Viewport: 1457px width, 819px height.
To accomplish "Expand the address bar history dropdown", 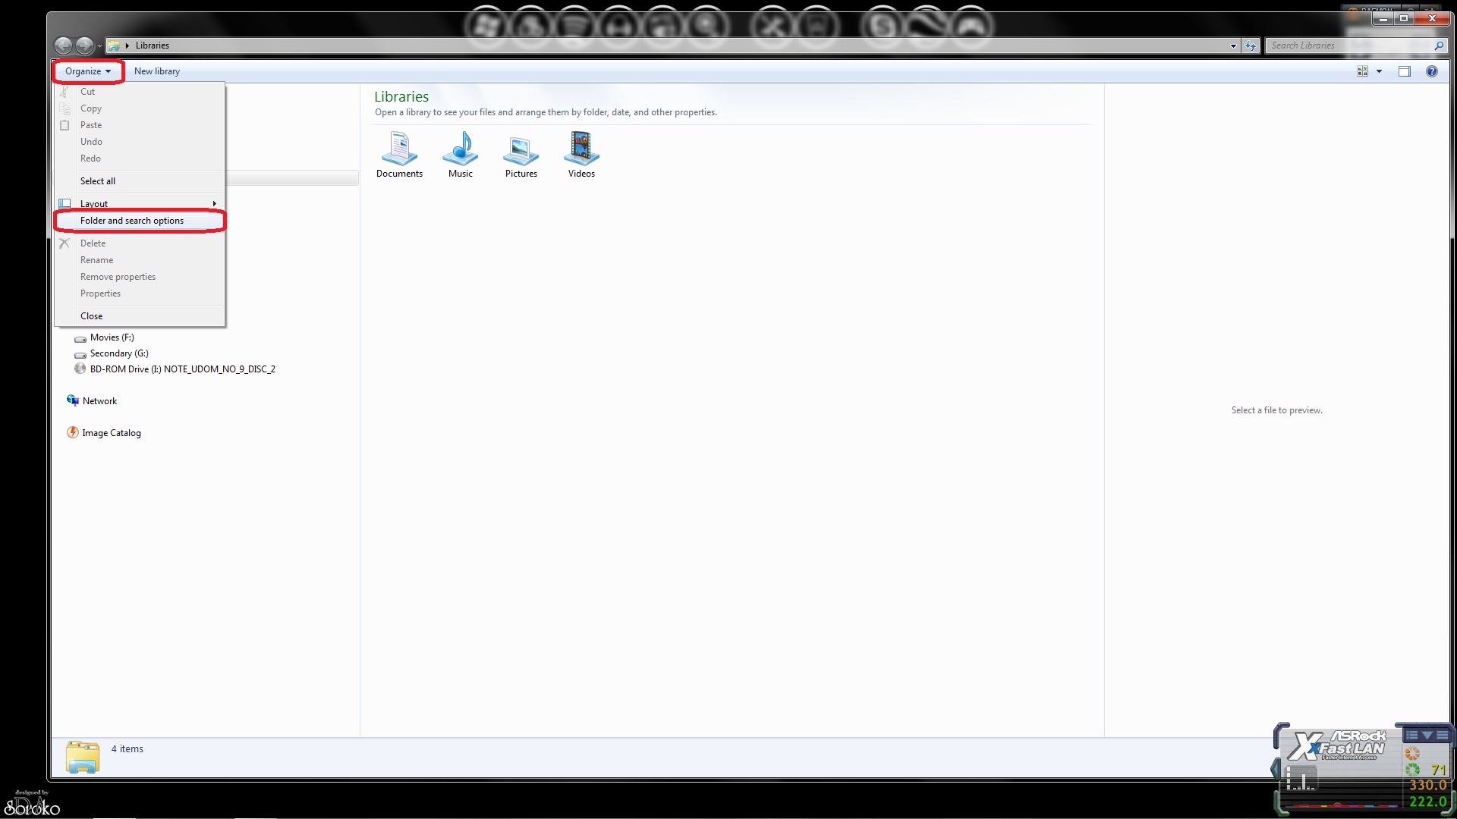I will pos(1233,45).
